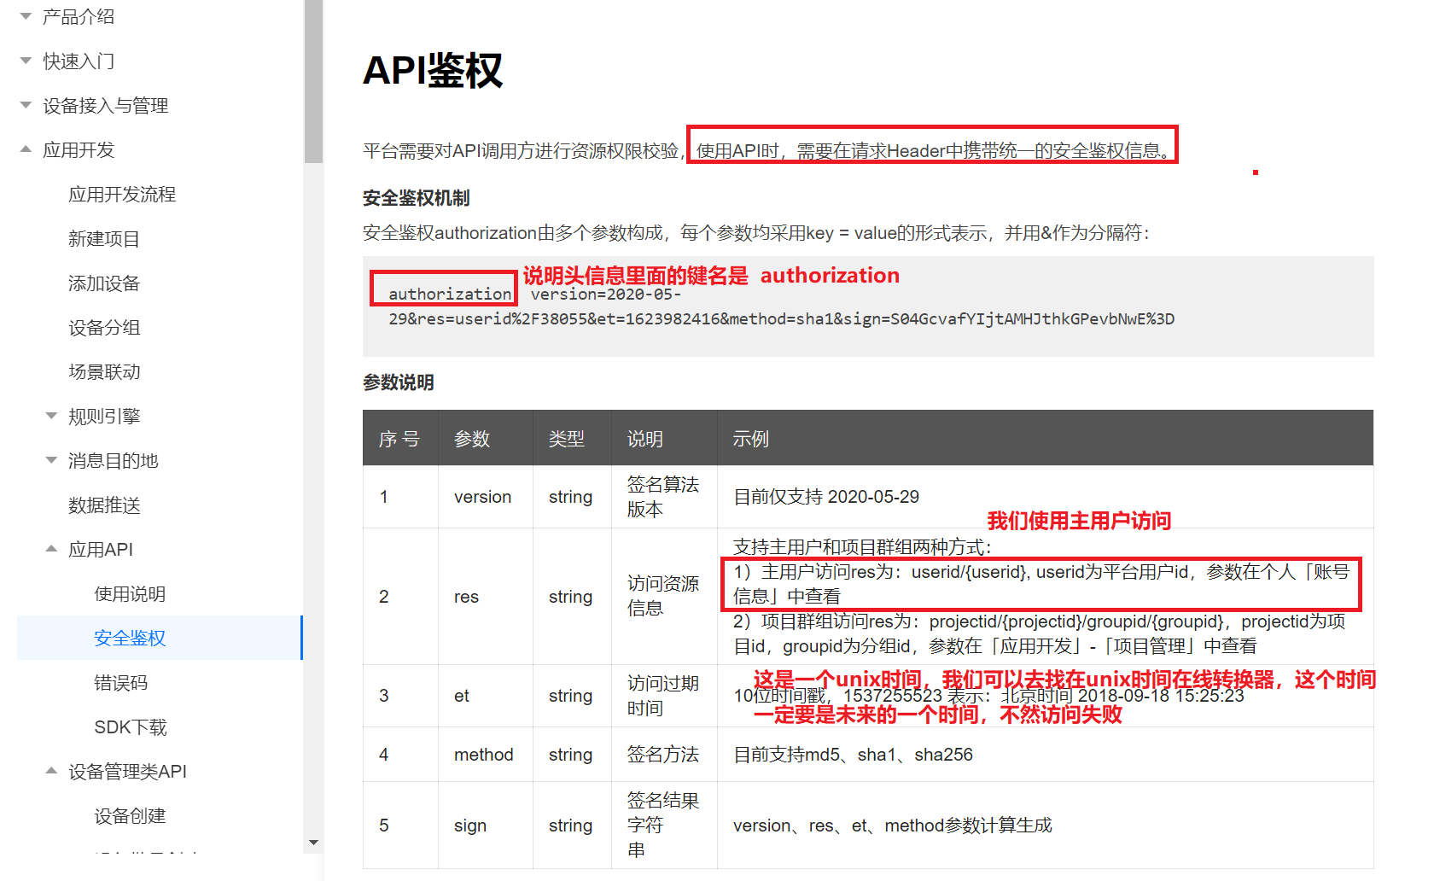Expand the 规则引擎 submenu arrow
The image size is (1434, 881).
[51, 416]
